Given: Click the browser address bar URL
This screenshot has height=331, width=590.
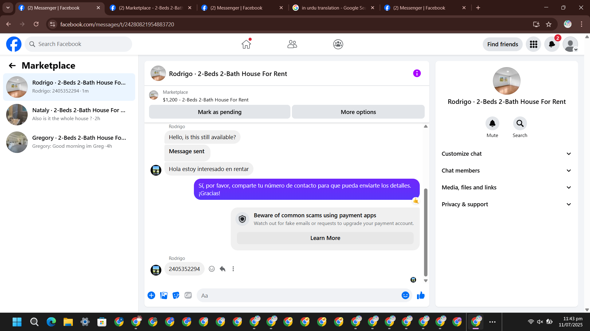Looking at the screenshot, I should [x=117, y=24].
